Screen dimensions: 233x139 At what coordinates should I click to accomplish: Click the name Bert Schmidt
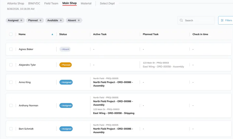(26, 129)
